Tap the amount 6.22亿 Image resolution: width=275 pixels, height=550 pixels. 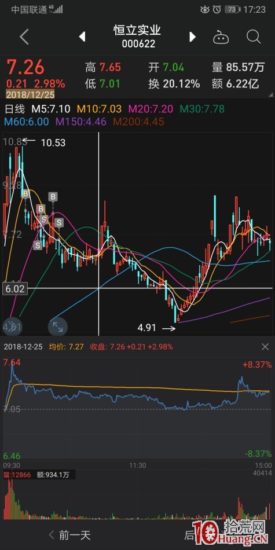(243, 84)
